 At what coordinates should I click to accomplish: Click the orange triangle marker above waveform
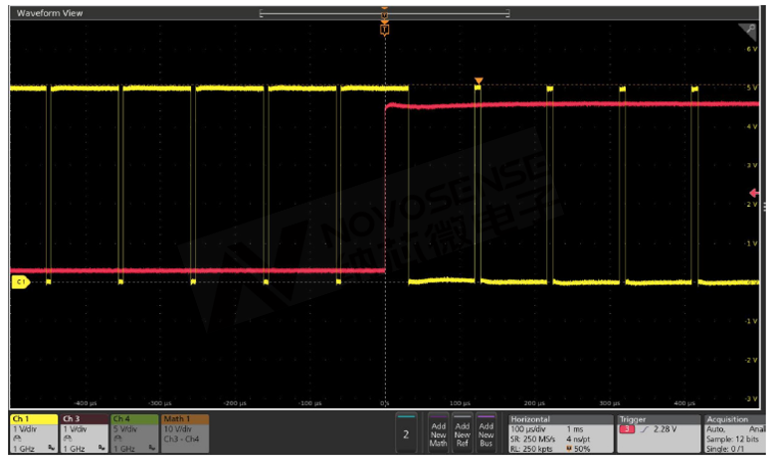click(x=479, y=80)
